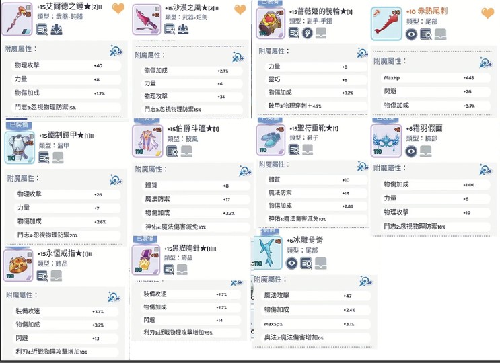Click the enchant refresh icon in 薔薇姬的腕輪 panel
The image size is (500, 363).
362,52
